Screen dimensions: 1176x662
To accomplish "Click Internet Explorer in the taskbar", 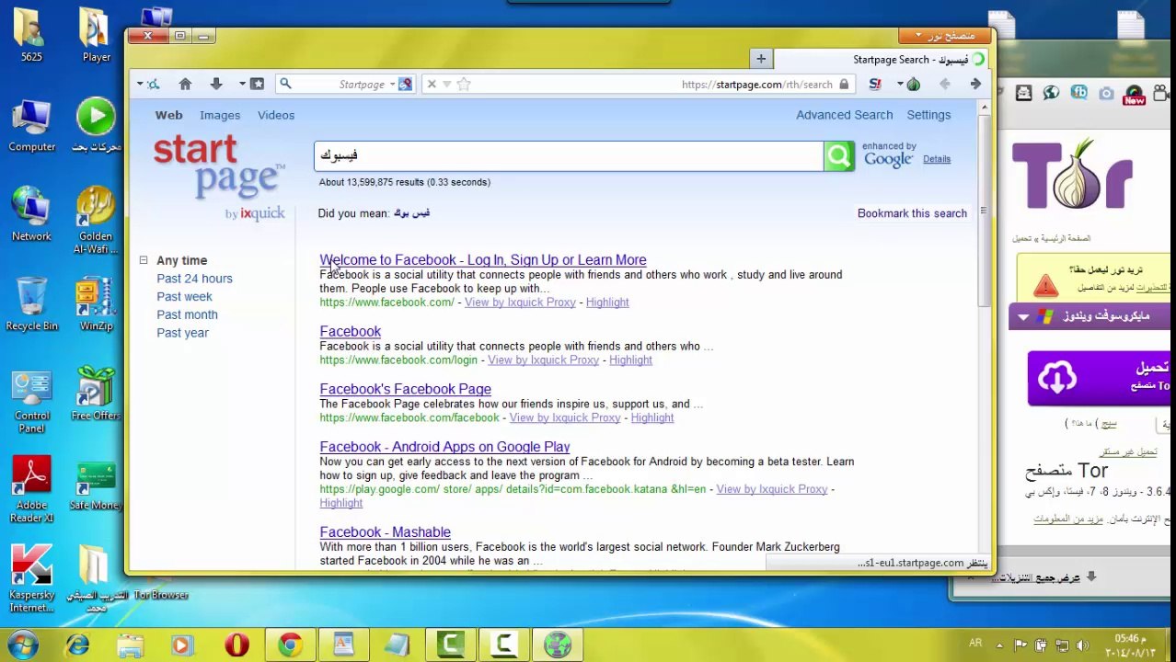I will (x=77, y=645).
